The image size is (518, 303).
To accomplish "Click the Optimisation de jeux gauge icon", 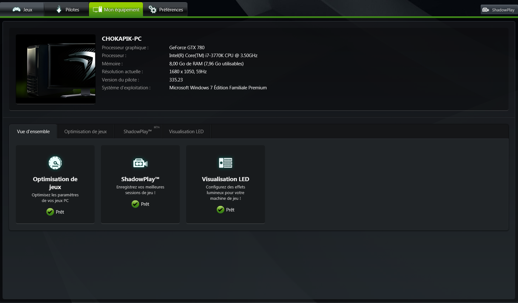I will point(55,163).
